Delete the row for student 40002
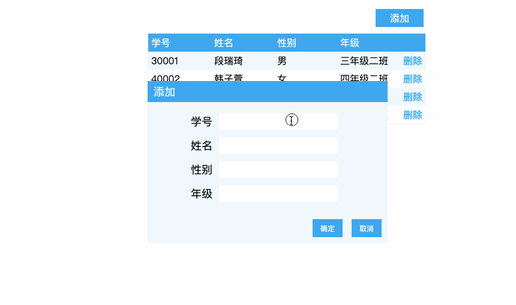The image size is (516, 305). pyautogui.click(x=412, y=79)
